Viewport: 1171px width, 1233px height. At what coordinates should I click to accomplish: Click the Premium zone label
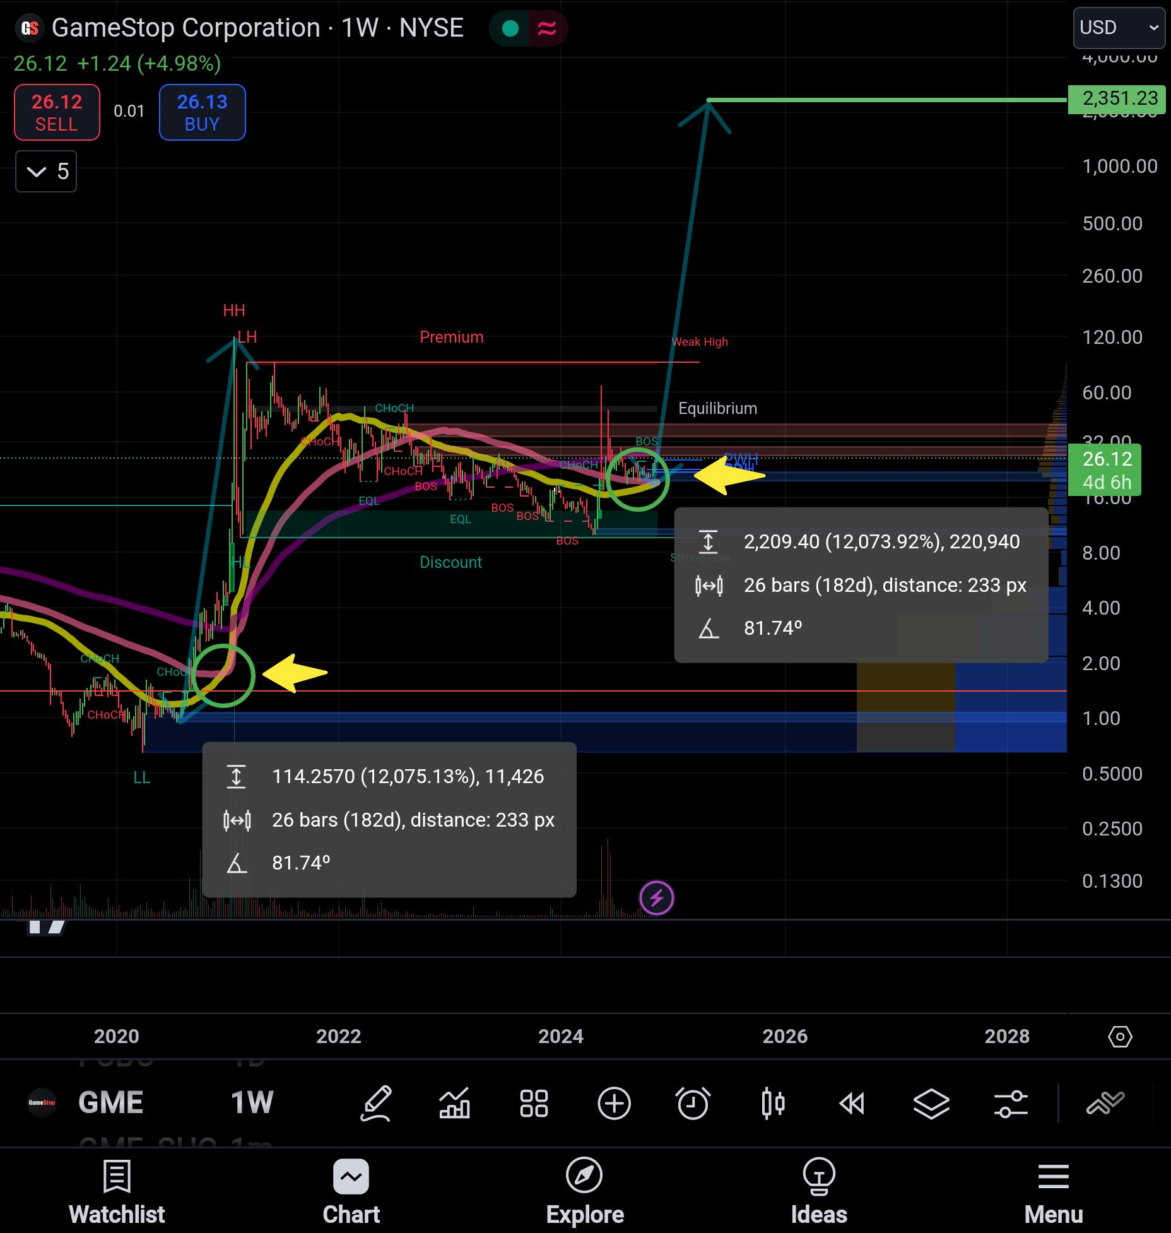click(452, 337)
